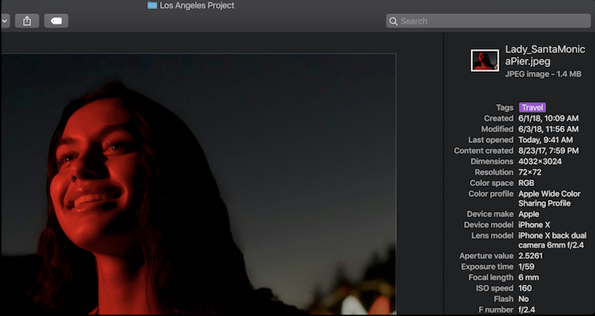
Task: Click the ISO speed value 160
Action: pyautogui.click(x=525, y=288)
